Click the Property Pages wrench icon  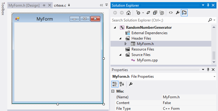(x=131, y=84)
